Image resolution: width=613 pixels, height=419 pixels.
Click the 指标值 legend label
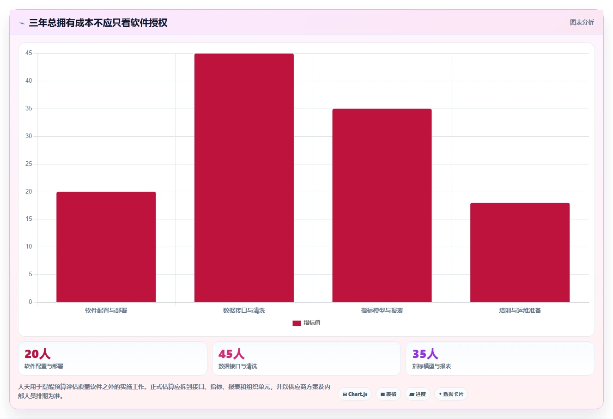312,323
